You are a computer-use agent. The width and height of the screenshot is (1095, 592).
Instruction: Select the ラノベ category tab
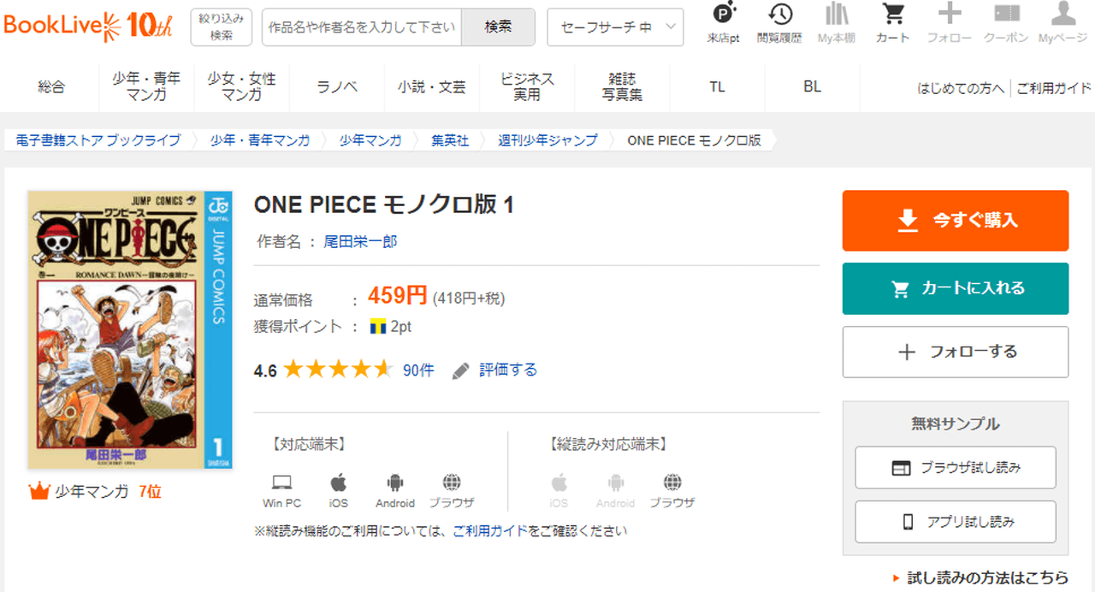pyautogui.click(x=337, y=86)
